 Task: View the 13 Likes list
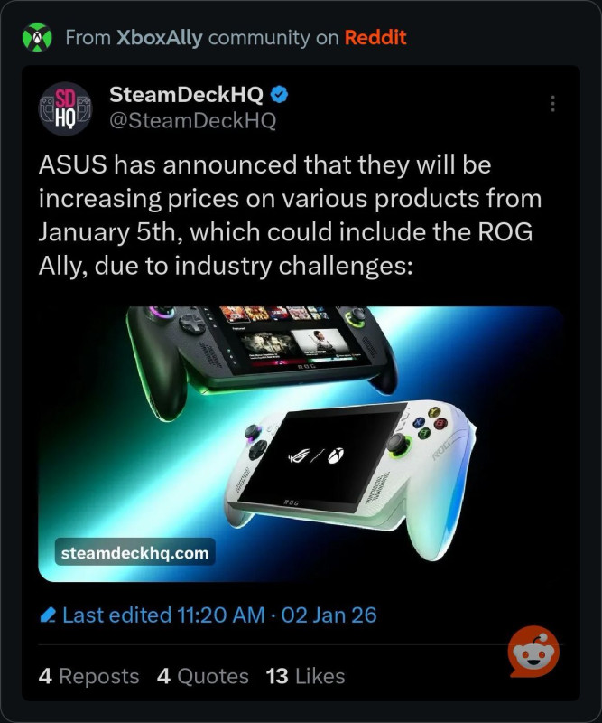point(305,676)
